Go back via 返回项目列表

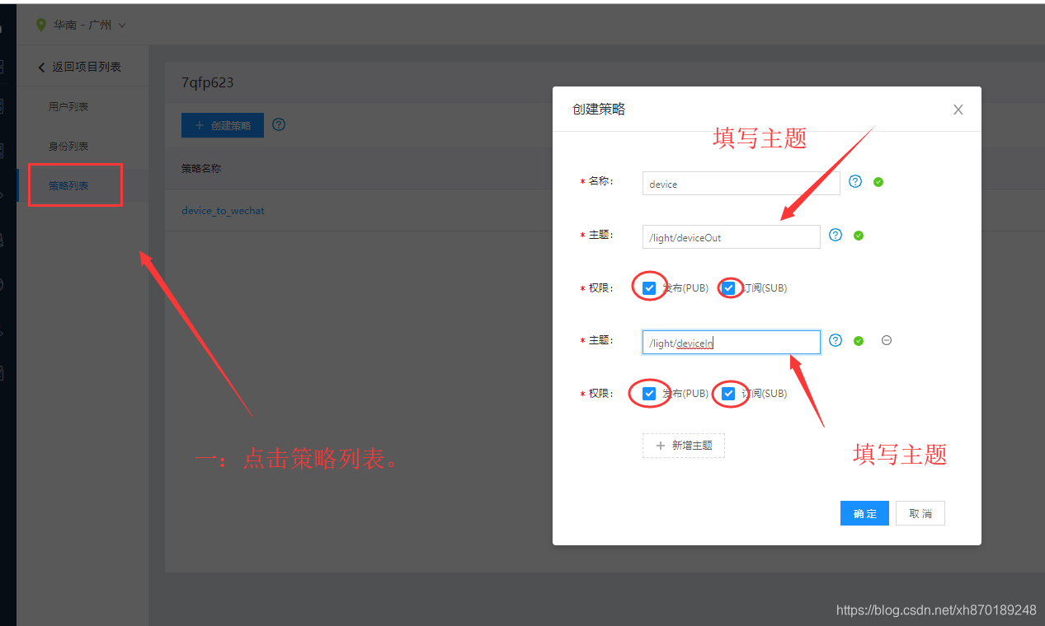point(79,67)
